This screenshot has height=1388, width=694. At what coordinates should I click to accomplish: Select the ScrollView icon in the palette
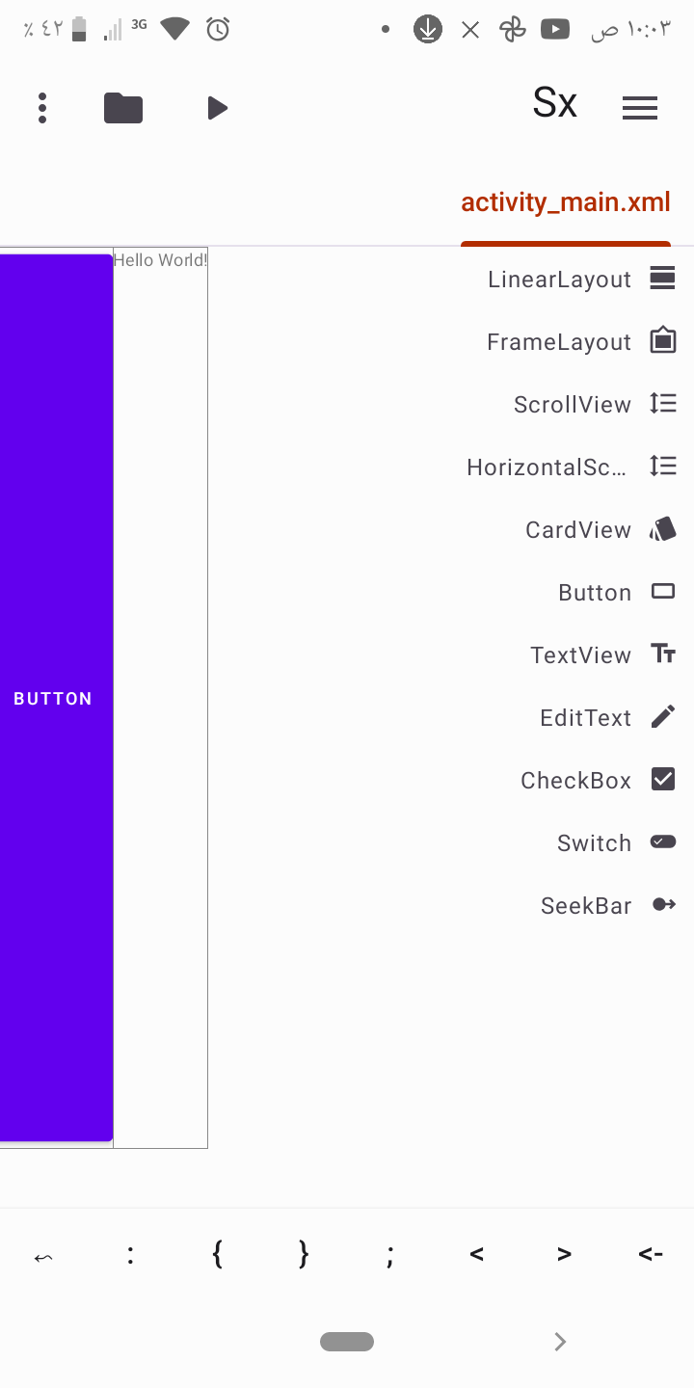click(x=662, y=403)
